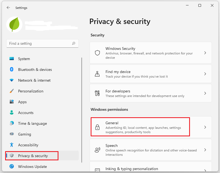This screenshot has height=173, width=220.
Task: Click the Gaming controller icon
Action: [x=12, y=134]
